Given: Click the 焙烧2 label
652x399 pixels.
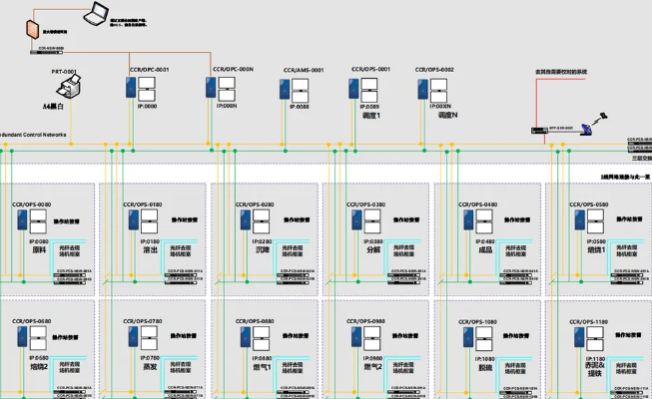Looking at the screenshot, I should tap(39, 367).
